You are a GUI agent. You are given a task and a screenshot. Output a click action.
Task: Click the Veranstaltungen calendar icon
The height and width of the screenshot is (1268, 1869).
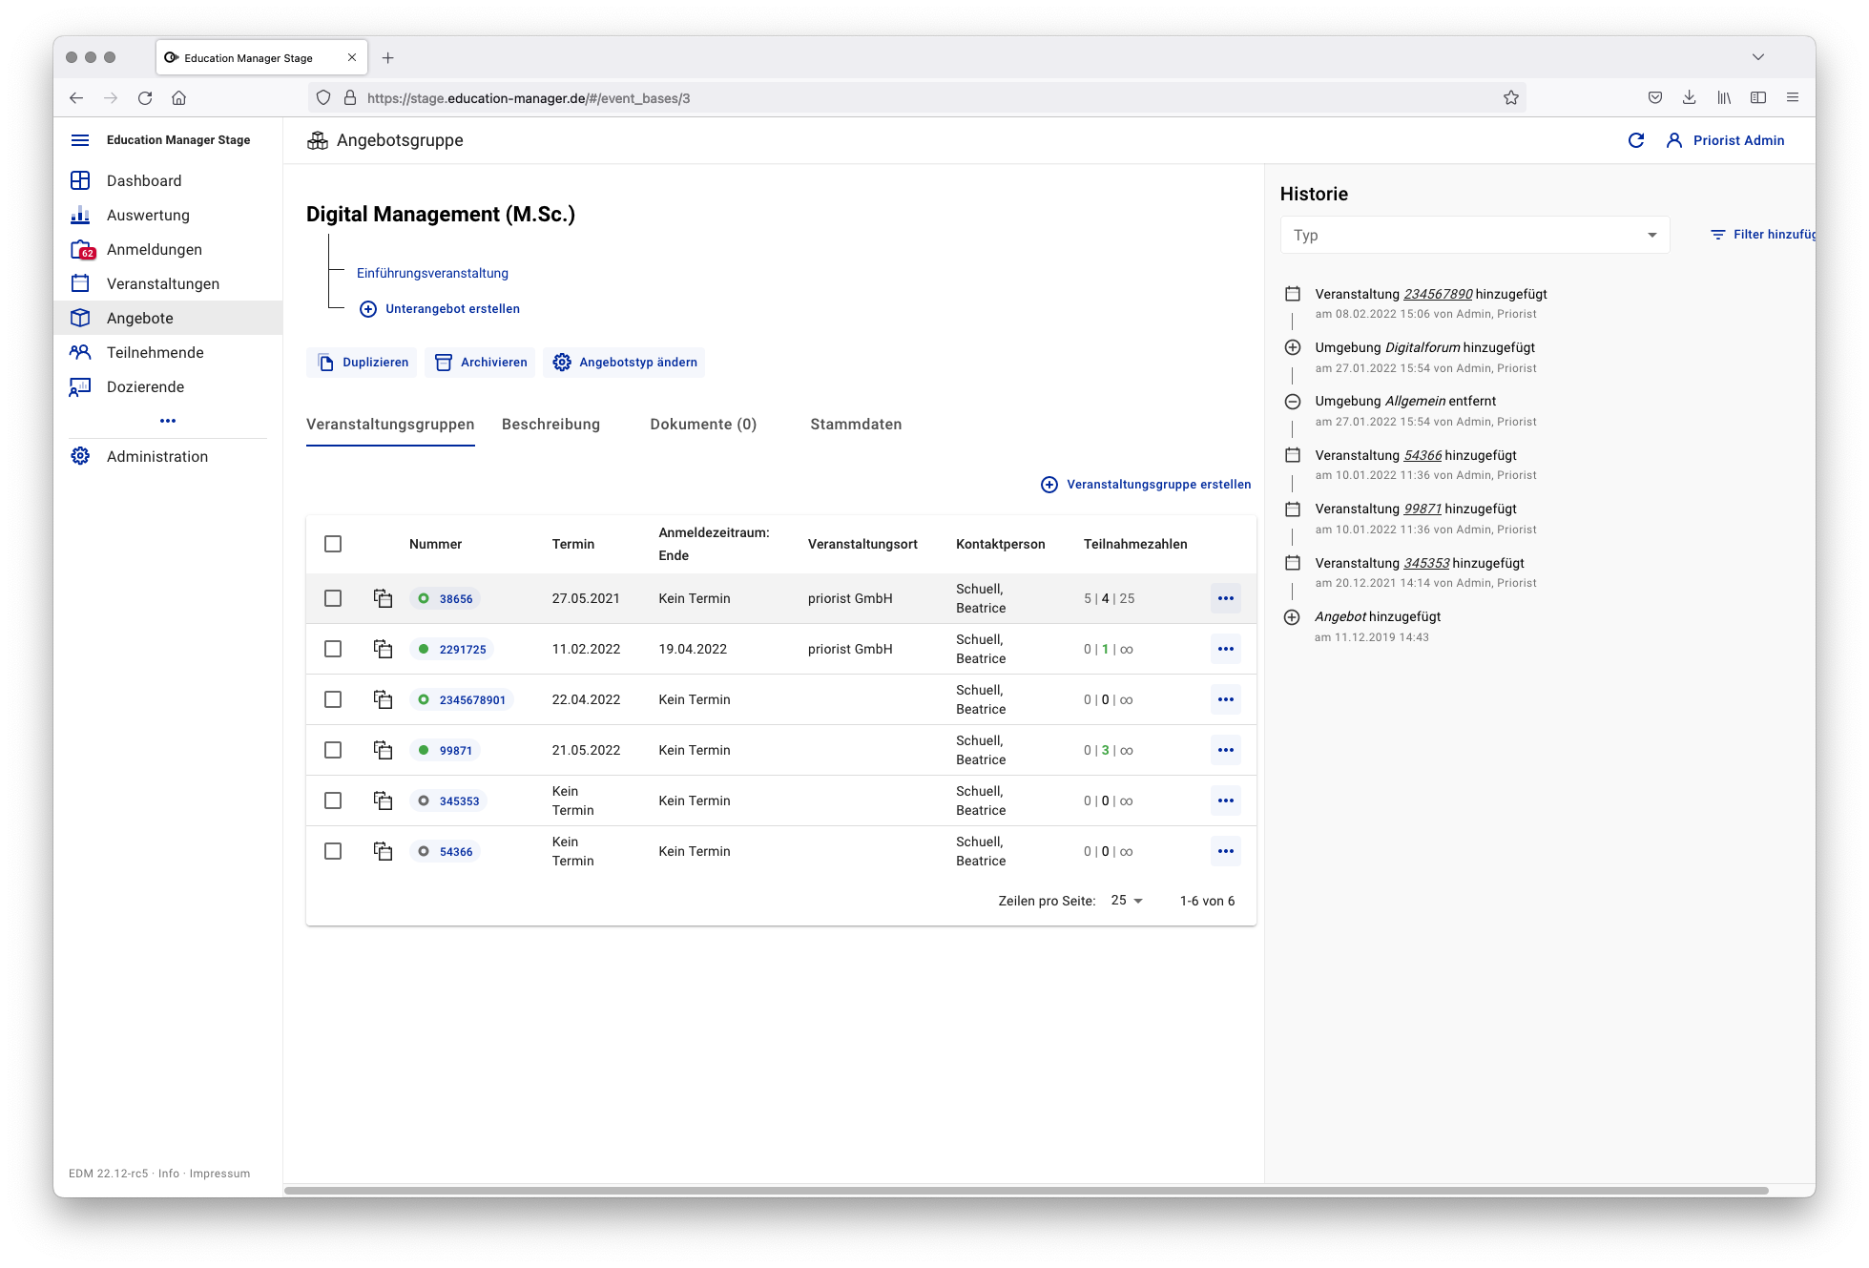click(x=81, y=283)
